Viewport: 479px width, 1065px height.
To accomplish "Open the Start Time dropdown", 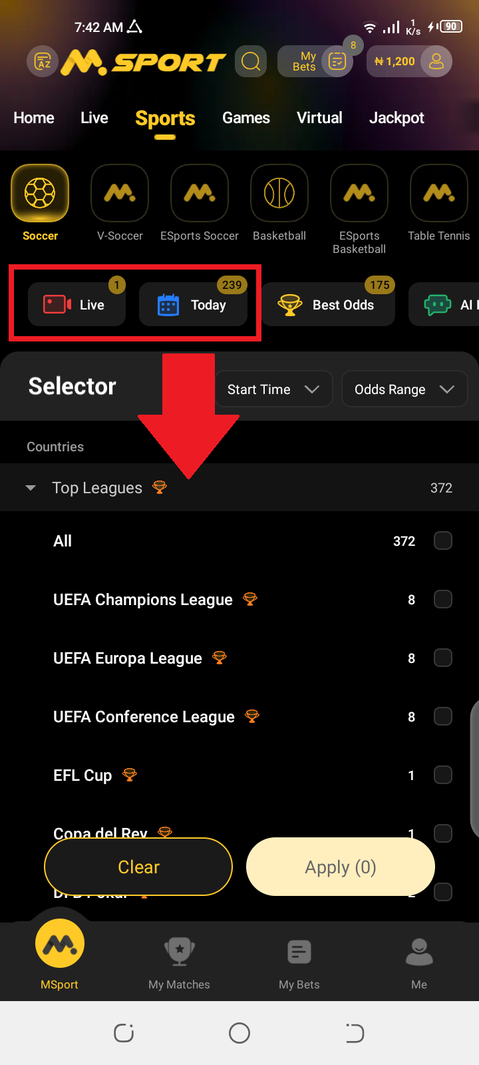I will point(273,389).
